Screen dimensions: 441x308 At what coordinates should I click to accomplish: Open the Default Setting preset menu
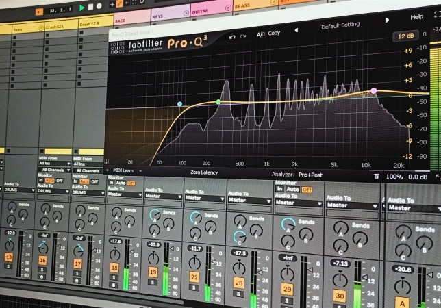pos(340,25)
